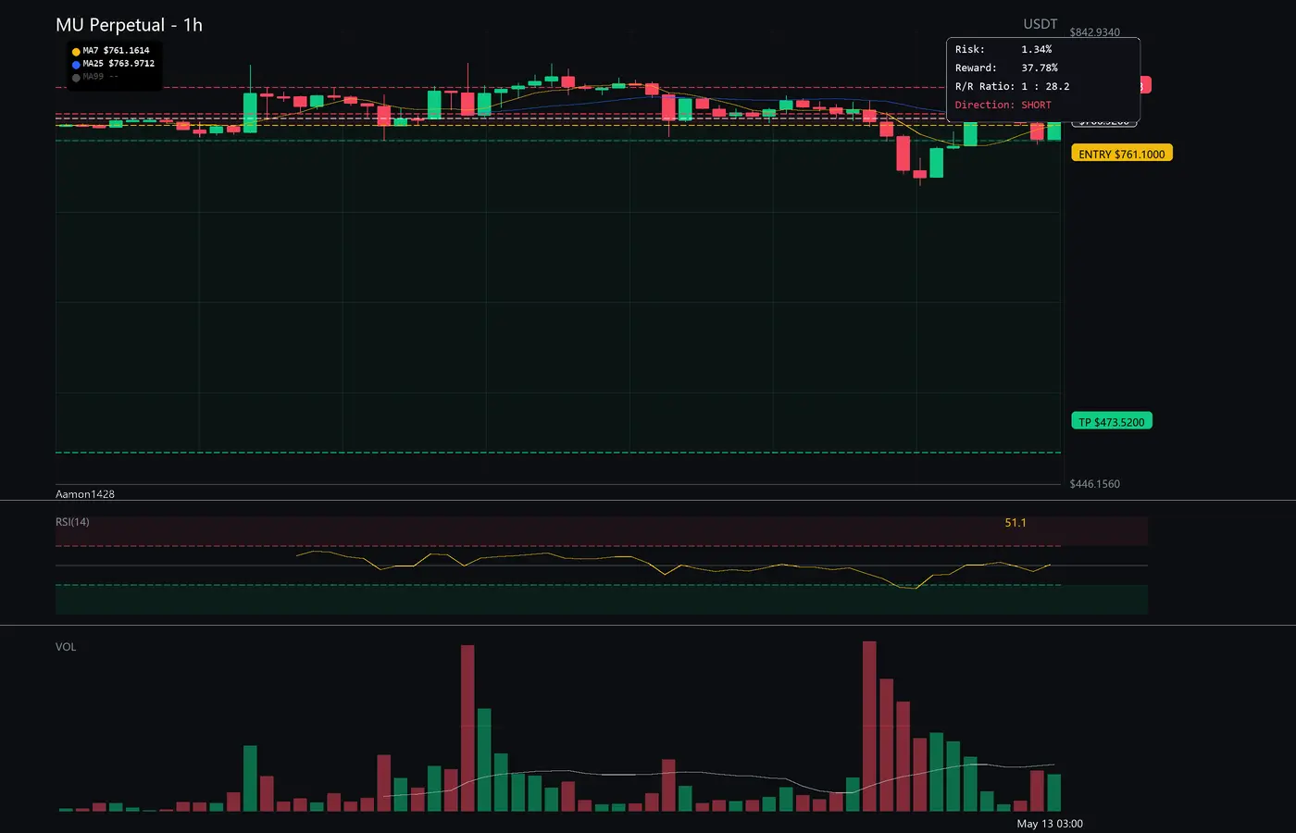
Task: Select the yellow ENTRY $761.1000 price tag
Action: coord(1122,154)
